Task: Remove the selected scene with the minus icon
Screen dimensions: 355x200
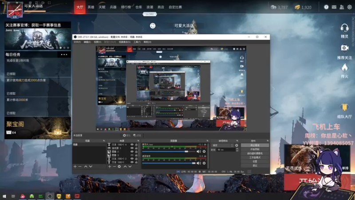Action: click(x=80, y=167)
